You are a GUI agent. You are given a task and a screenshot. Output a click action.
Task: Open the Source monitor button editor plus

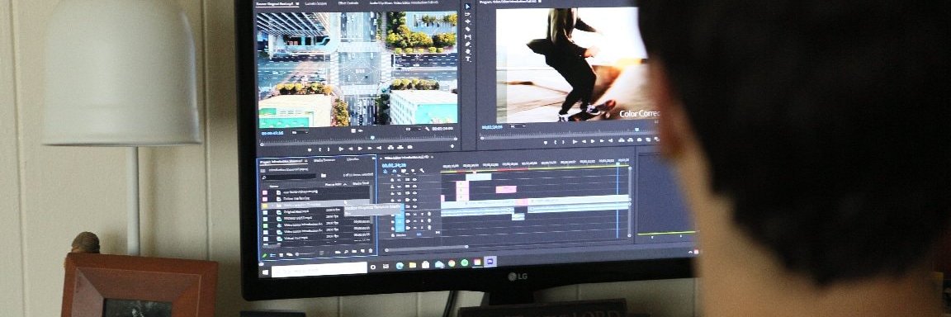tap(452, 146)
